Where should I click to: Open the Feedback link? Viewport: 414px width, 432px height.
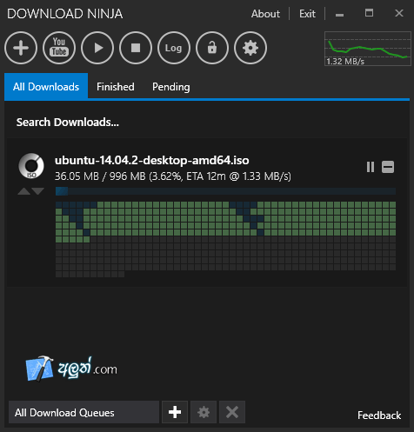tap(379, 415)
